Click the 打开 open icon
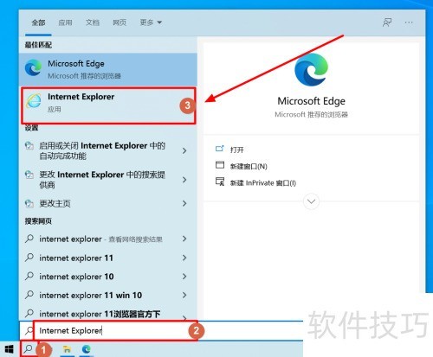433x357 pixels. click(x=220, y=149)
